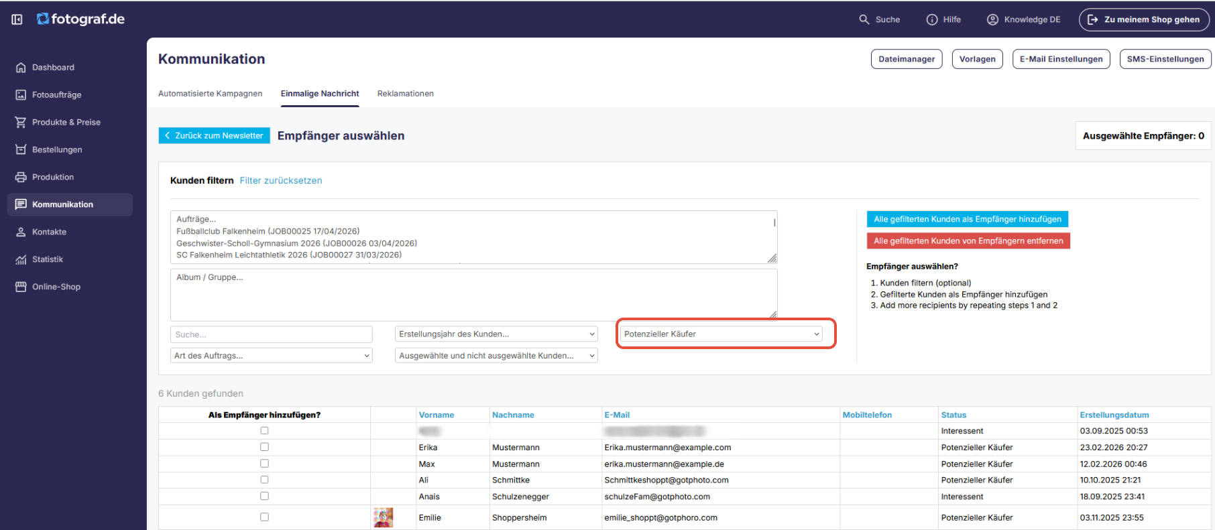Open E-Mail Einstellungen
The image size is (1215, 530).
1061,59
